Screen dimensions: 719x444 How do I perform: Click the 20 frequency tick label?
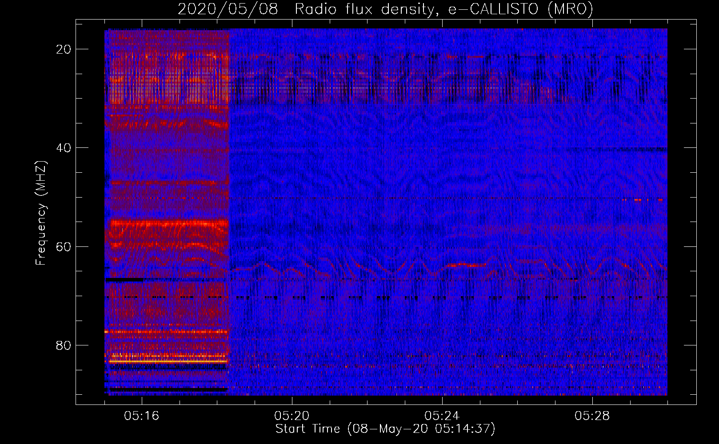coord(64,49)
